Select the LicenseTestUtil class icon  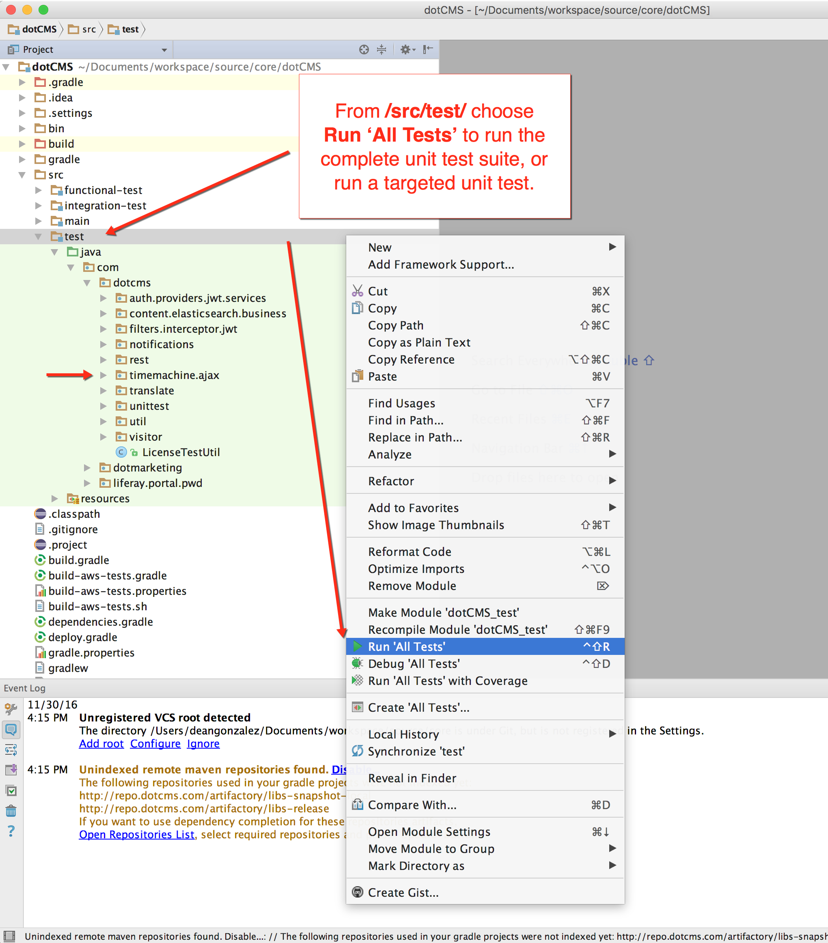[121, 452]
